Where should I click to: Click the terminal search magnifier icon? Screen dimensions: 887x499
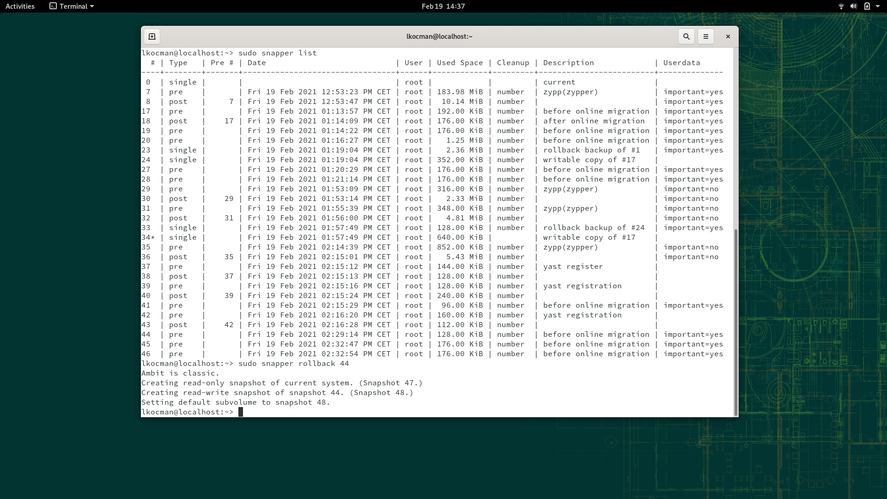pos(686,37)
